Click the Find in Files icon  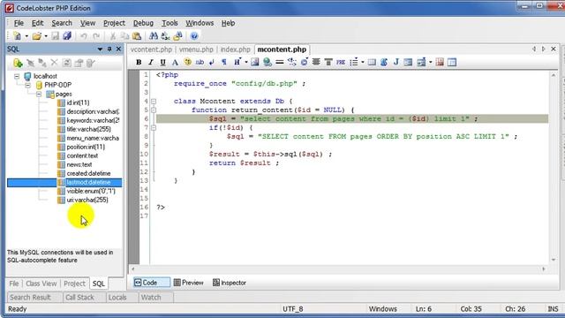pyautogui.click(x=177, y=35)
